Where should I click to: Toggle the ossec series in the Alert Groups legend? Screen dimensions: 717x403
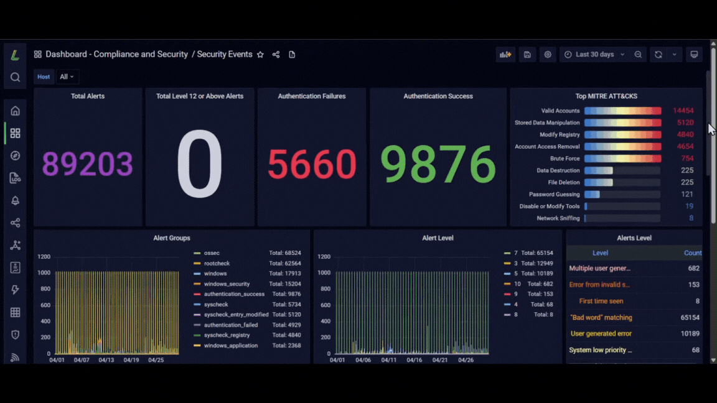[x=212, y=252]
